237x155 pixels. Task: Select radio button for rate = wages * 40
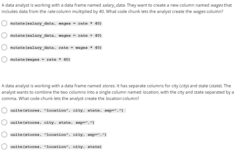4,47
